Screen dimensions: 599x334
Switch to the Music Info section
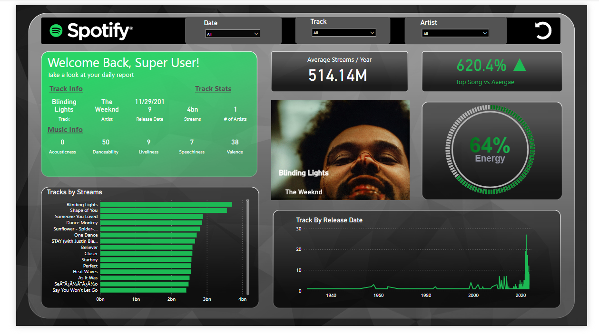(64, 129)
